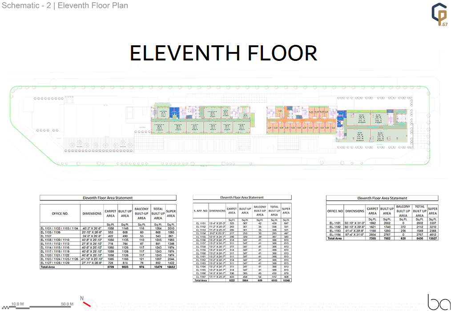Viewport: 451px width, 311px height.
Task: Click the scale bar's 50.0 M label
Action: click(x=67, y=304)
